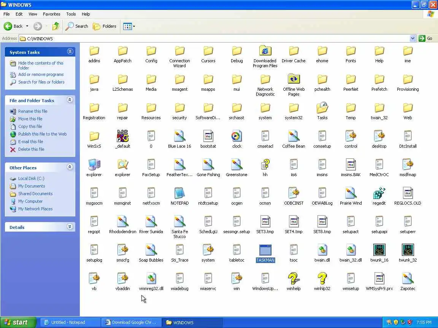Image resolution: width=438 pixels, height=328 pixels.
Task: Select the Zapotec bitmap icon
Action: (x=408, y=278)
